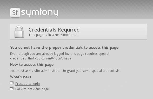Image resolution: width=153 pixels, height=99 pixels.
Task: Click "This page is in a restricted area" subtitle
Action: pyautogui.click(x=54, y=35)
